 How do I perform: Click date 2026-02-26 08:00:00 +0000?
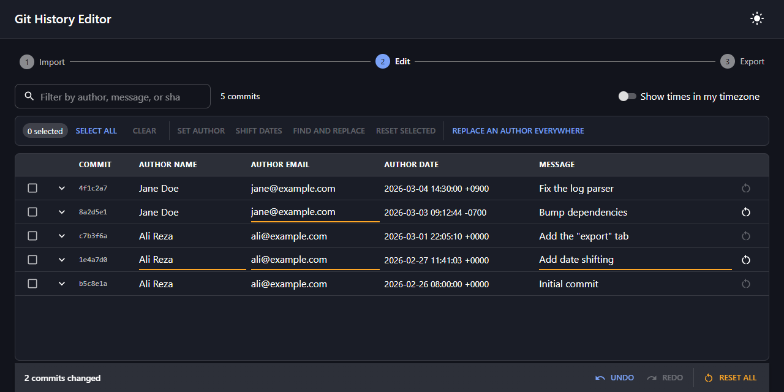coord(436,284)
